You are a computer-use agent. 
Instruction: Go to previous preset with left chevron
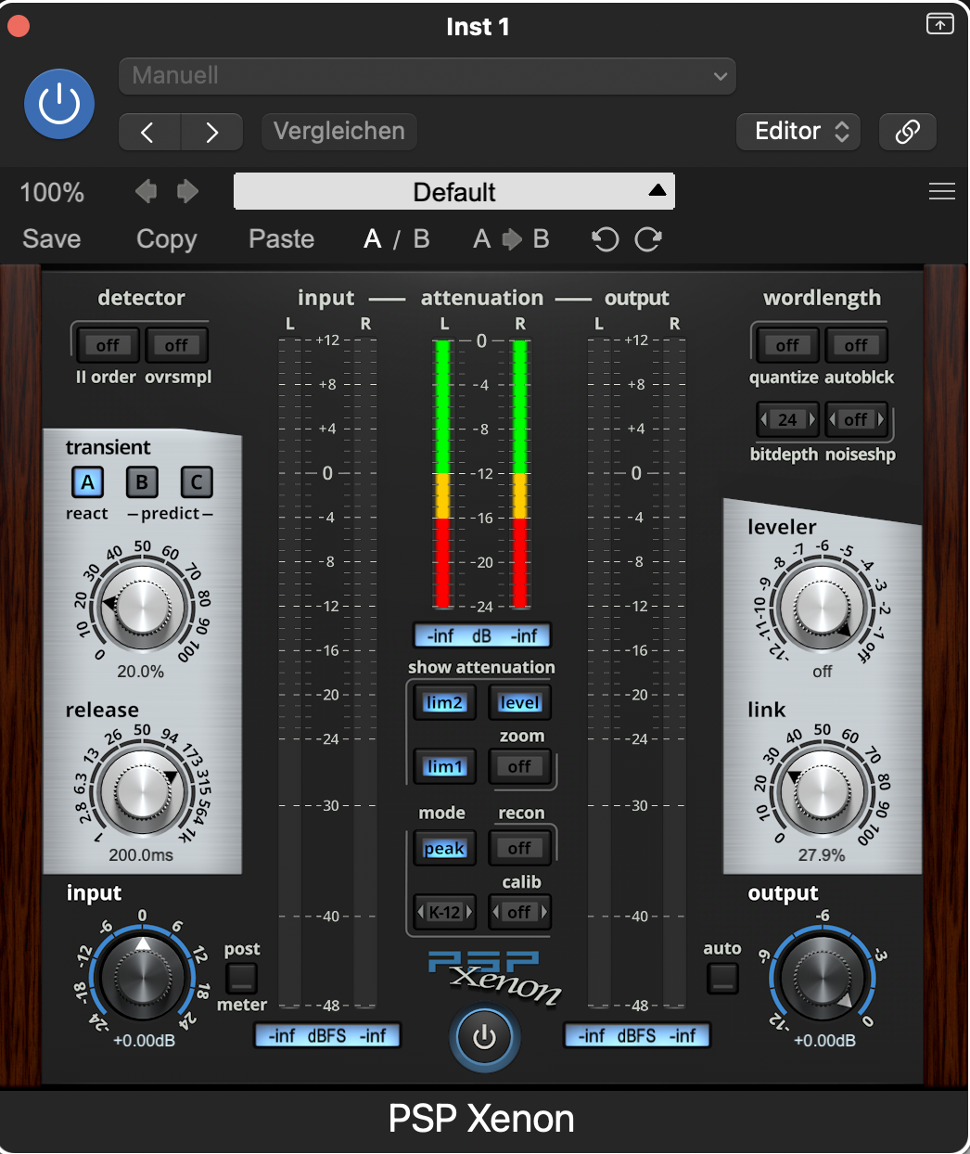(149, 132)
